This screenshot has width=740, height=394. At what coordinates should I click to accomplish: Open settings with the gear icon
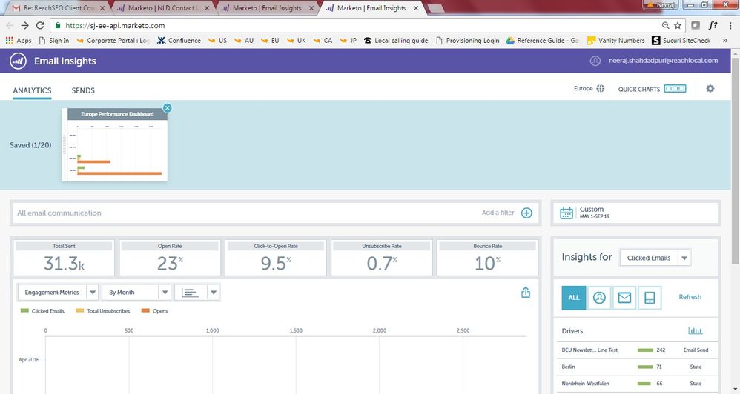(x=710, y=89)
